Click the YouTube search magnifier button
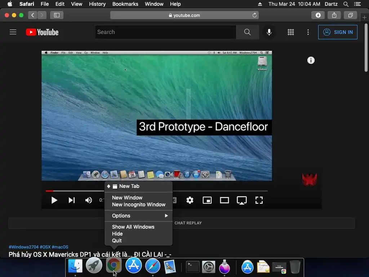The image size is (369, 277). (247, 32)
